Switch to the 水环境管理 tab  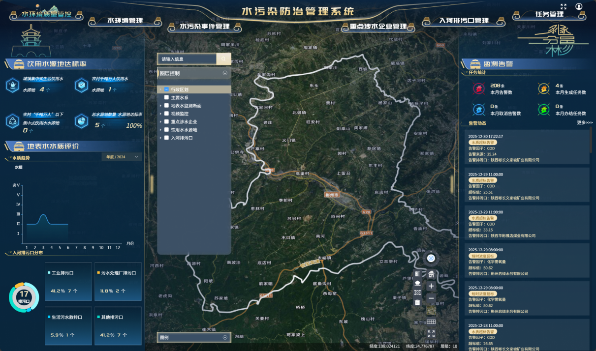126,21
